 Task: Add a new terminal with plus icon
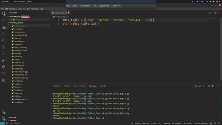[204, 86]
